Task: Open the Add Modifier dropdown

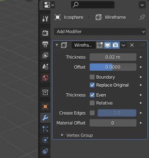Action: [100, 32]
